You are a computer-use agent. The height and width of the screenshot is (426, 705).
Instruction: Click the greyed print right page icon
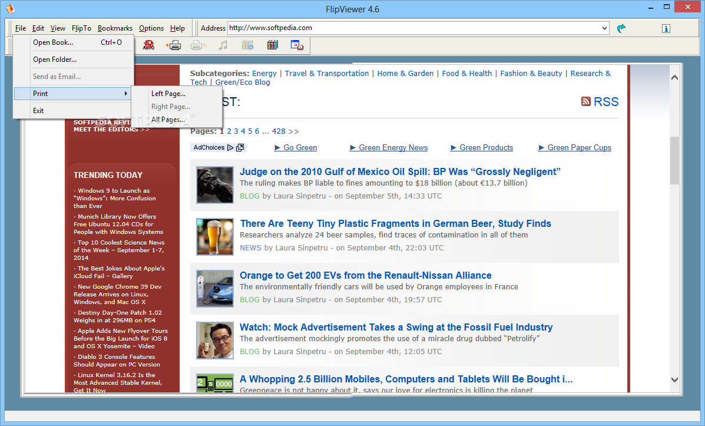coord(197,45)
